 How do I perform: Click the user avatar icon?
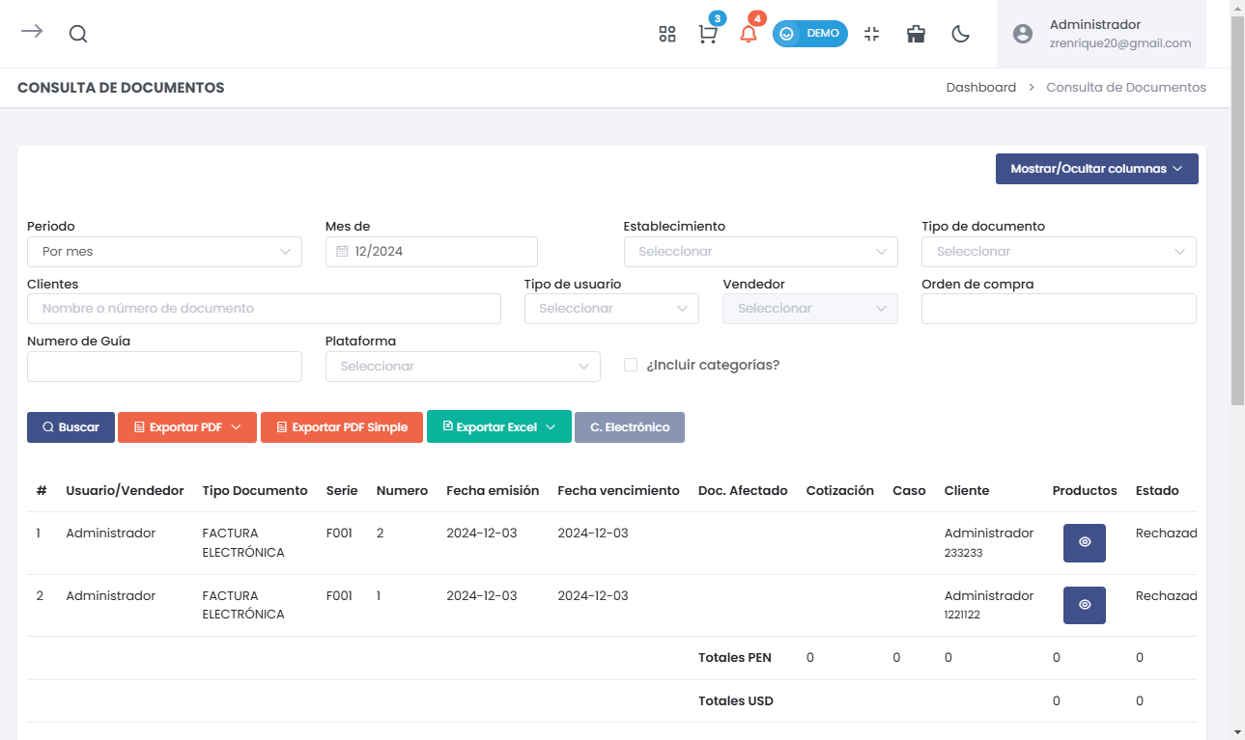click(1023, 34)
